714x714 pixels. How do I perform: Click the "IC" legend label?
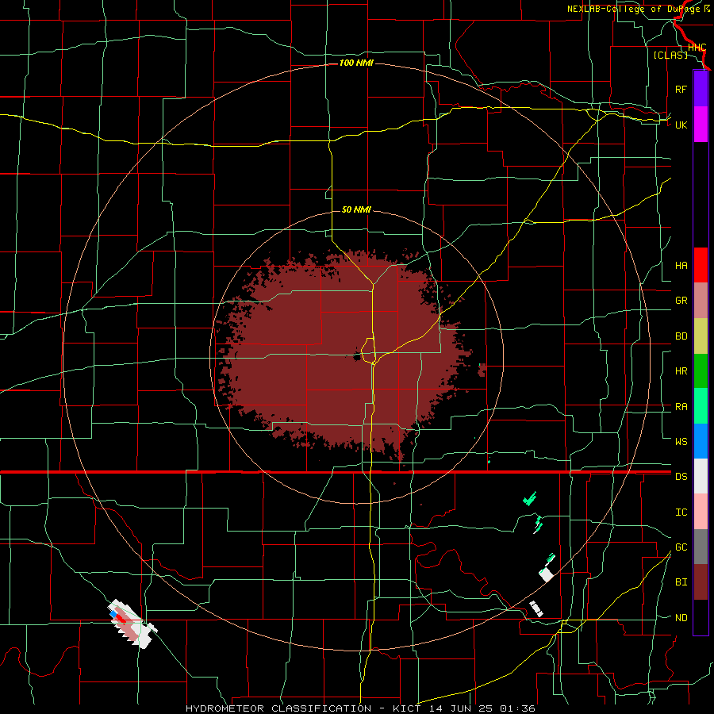tap(681, 512)
